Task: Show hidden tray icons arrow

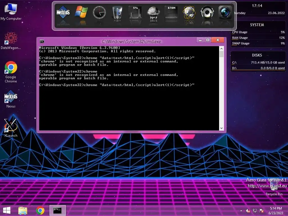Action: tap(241, 211)
